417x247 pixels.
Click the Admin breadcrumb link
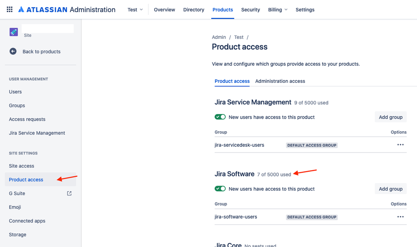pos(219,37)
